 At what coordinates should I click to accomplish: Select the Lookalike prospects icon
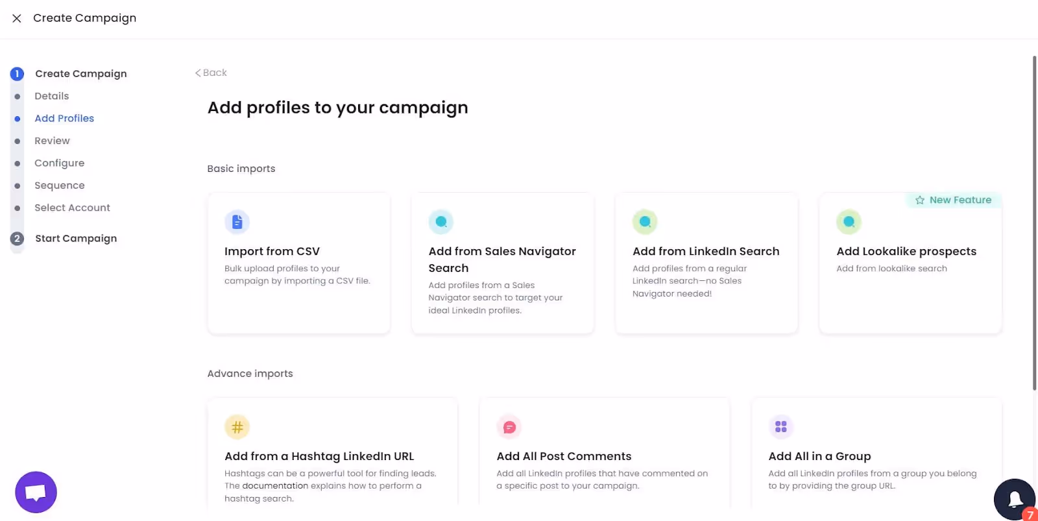coord(849,221)
